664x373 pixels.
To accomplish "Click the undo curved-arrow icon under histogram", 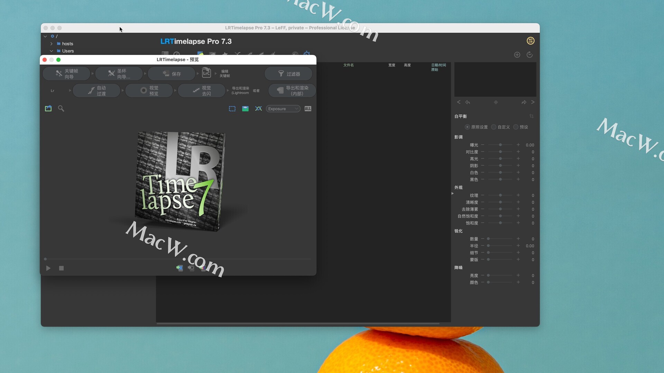I will [x=468, y=102].
